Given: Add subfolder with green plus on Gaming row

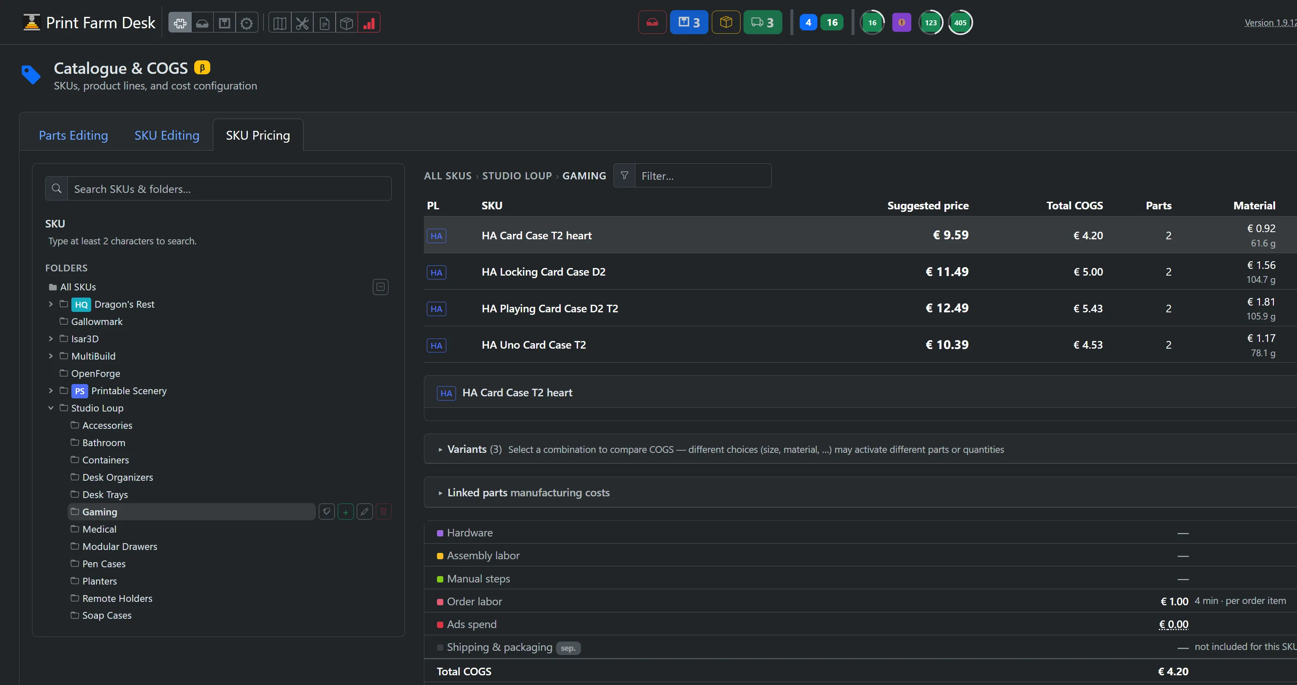Looking at the screenshot, I should pos(345,512).
